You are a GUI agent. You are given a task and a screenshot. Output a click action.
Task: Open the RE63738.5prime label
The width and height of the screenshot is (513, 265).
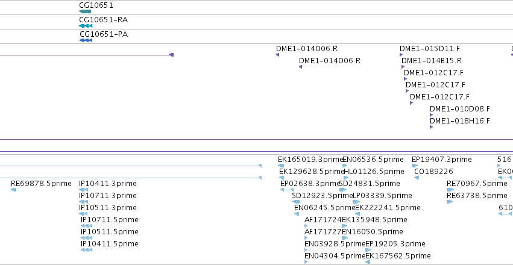click(x=477, y=196)
